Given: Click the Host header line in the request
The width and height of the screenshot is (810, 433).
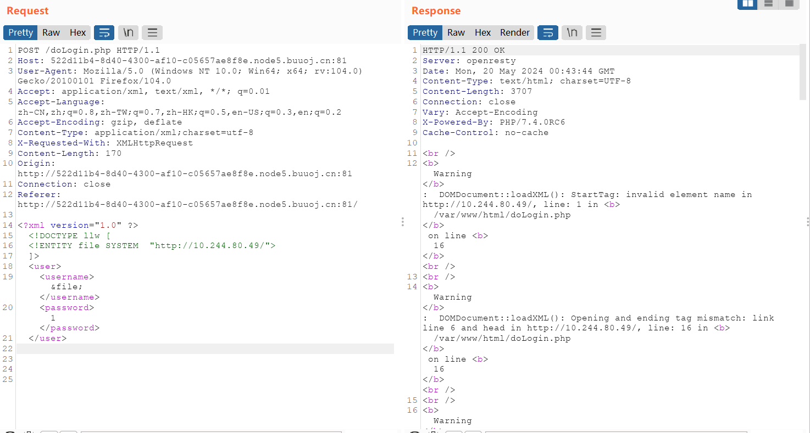Looking at the screenshot, I should pyautogui.click(x=182, y=61).
